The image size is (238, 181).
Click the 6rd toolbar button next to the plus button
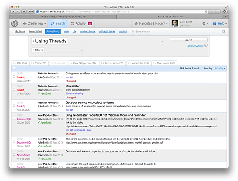[x=31, y=12]
